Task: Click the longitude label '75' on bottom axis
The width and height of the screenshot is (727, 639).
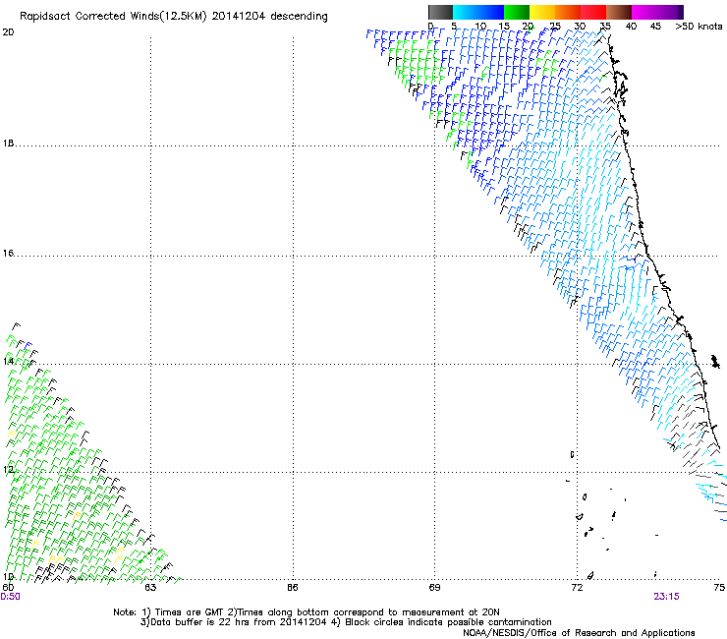Action: pos(719,588)
